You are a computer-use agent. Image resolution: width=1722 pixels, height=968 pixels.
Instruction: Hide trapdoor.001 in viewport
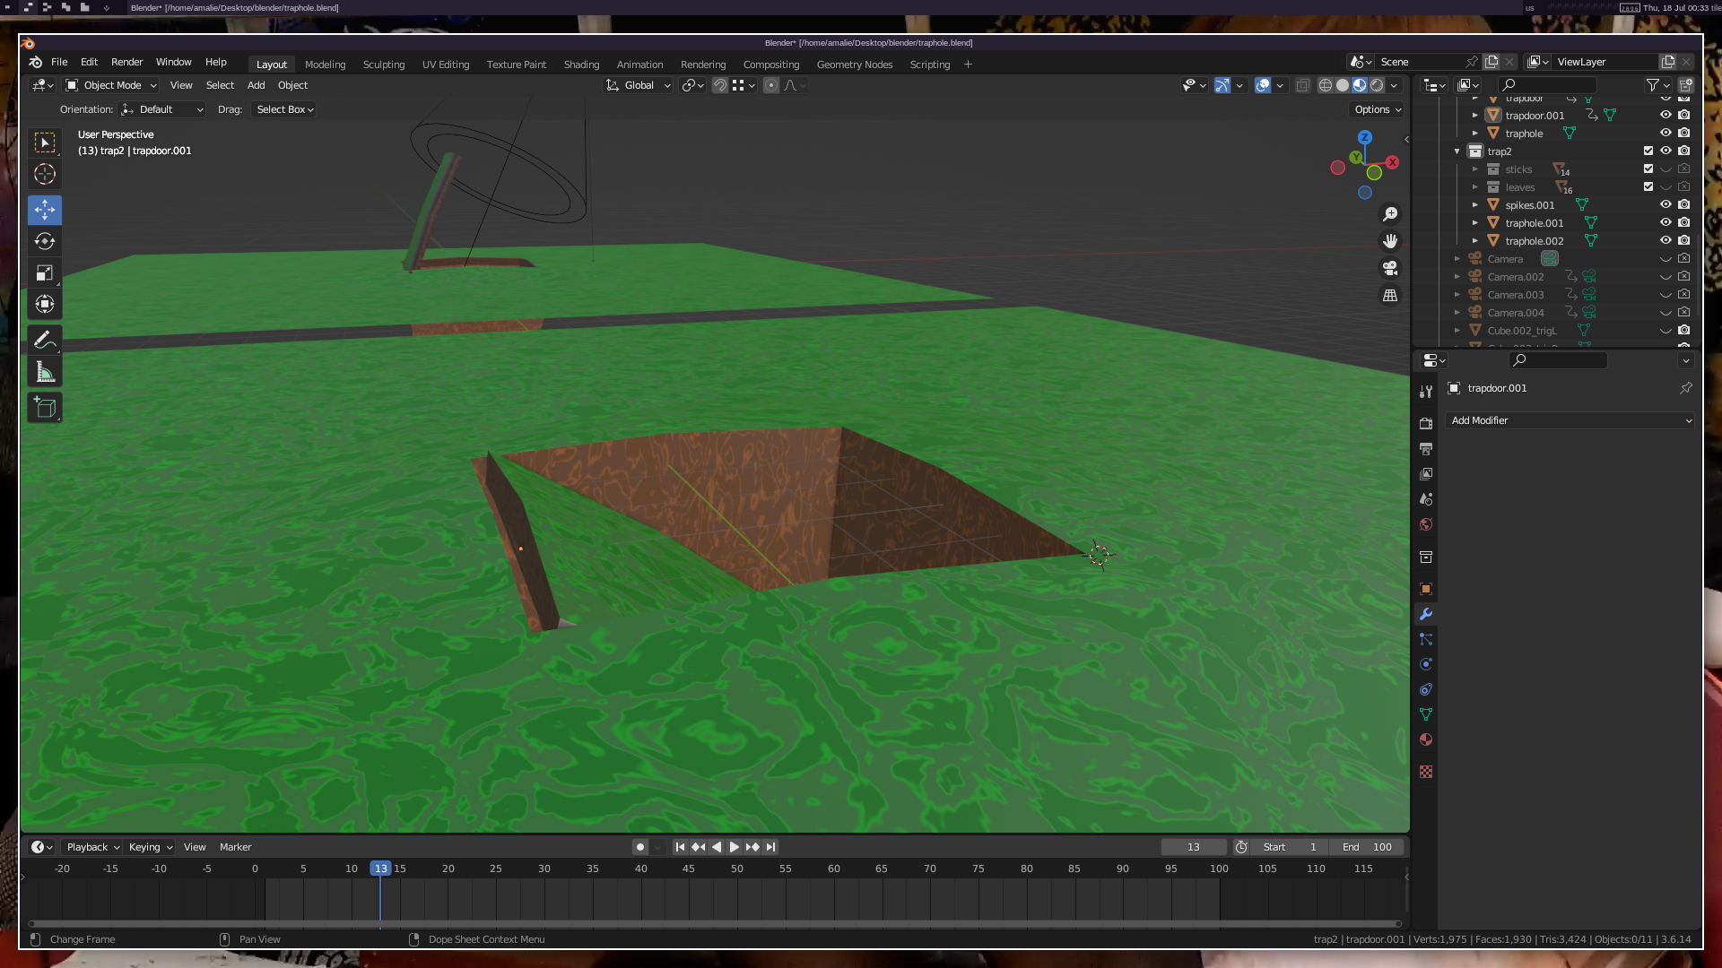[1665, 115]
